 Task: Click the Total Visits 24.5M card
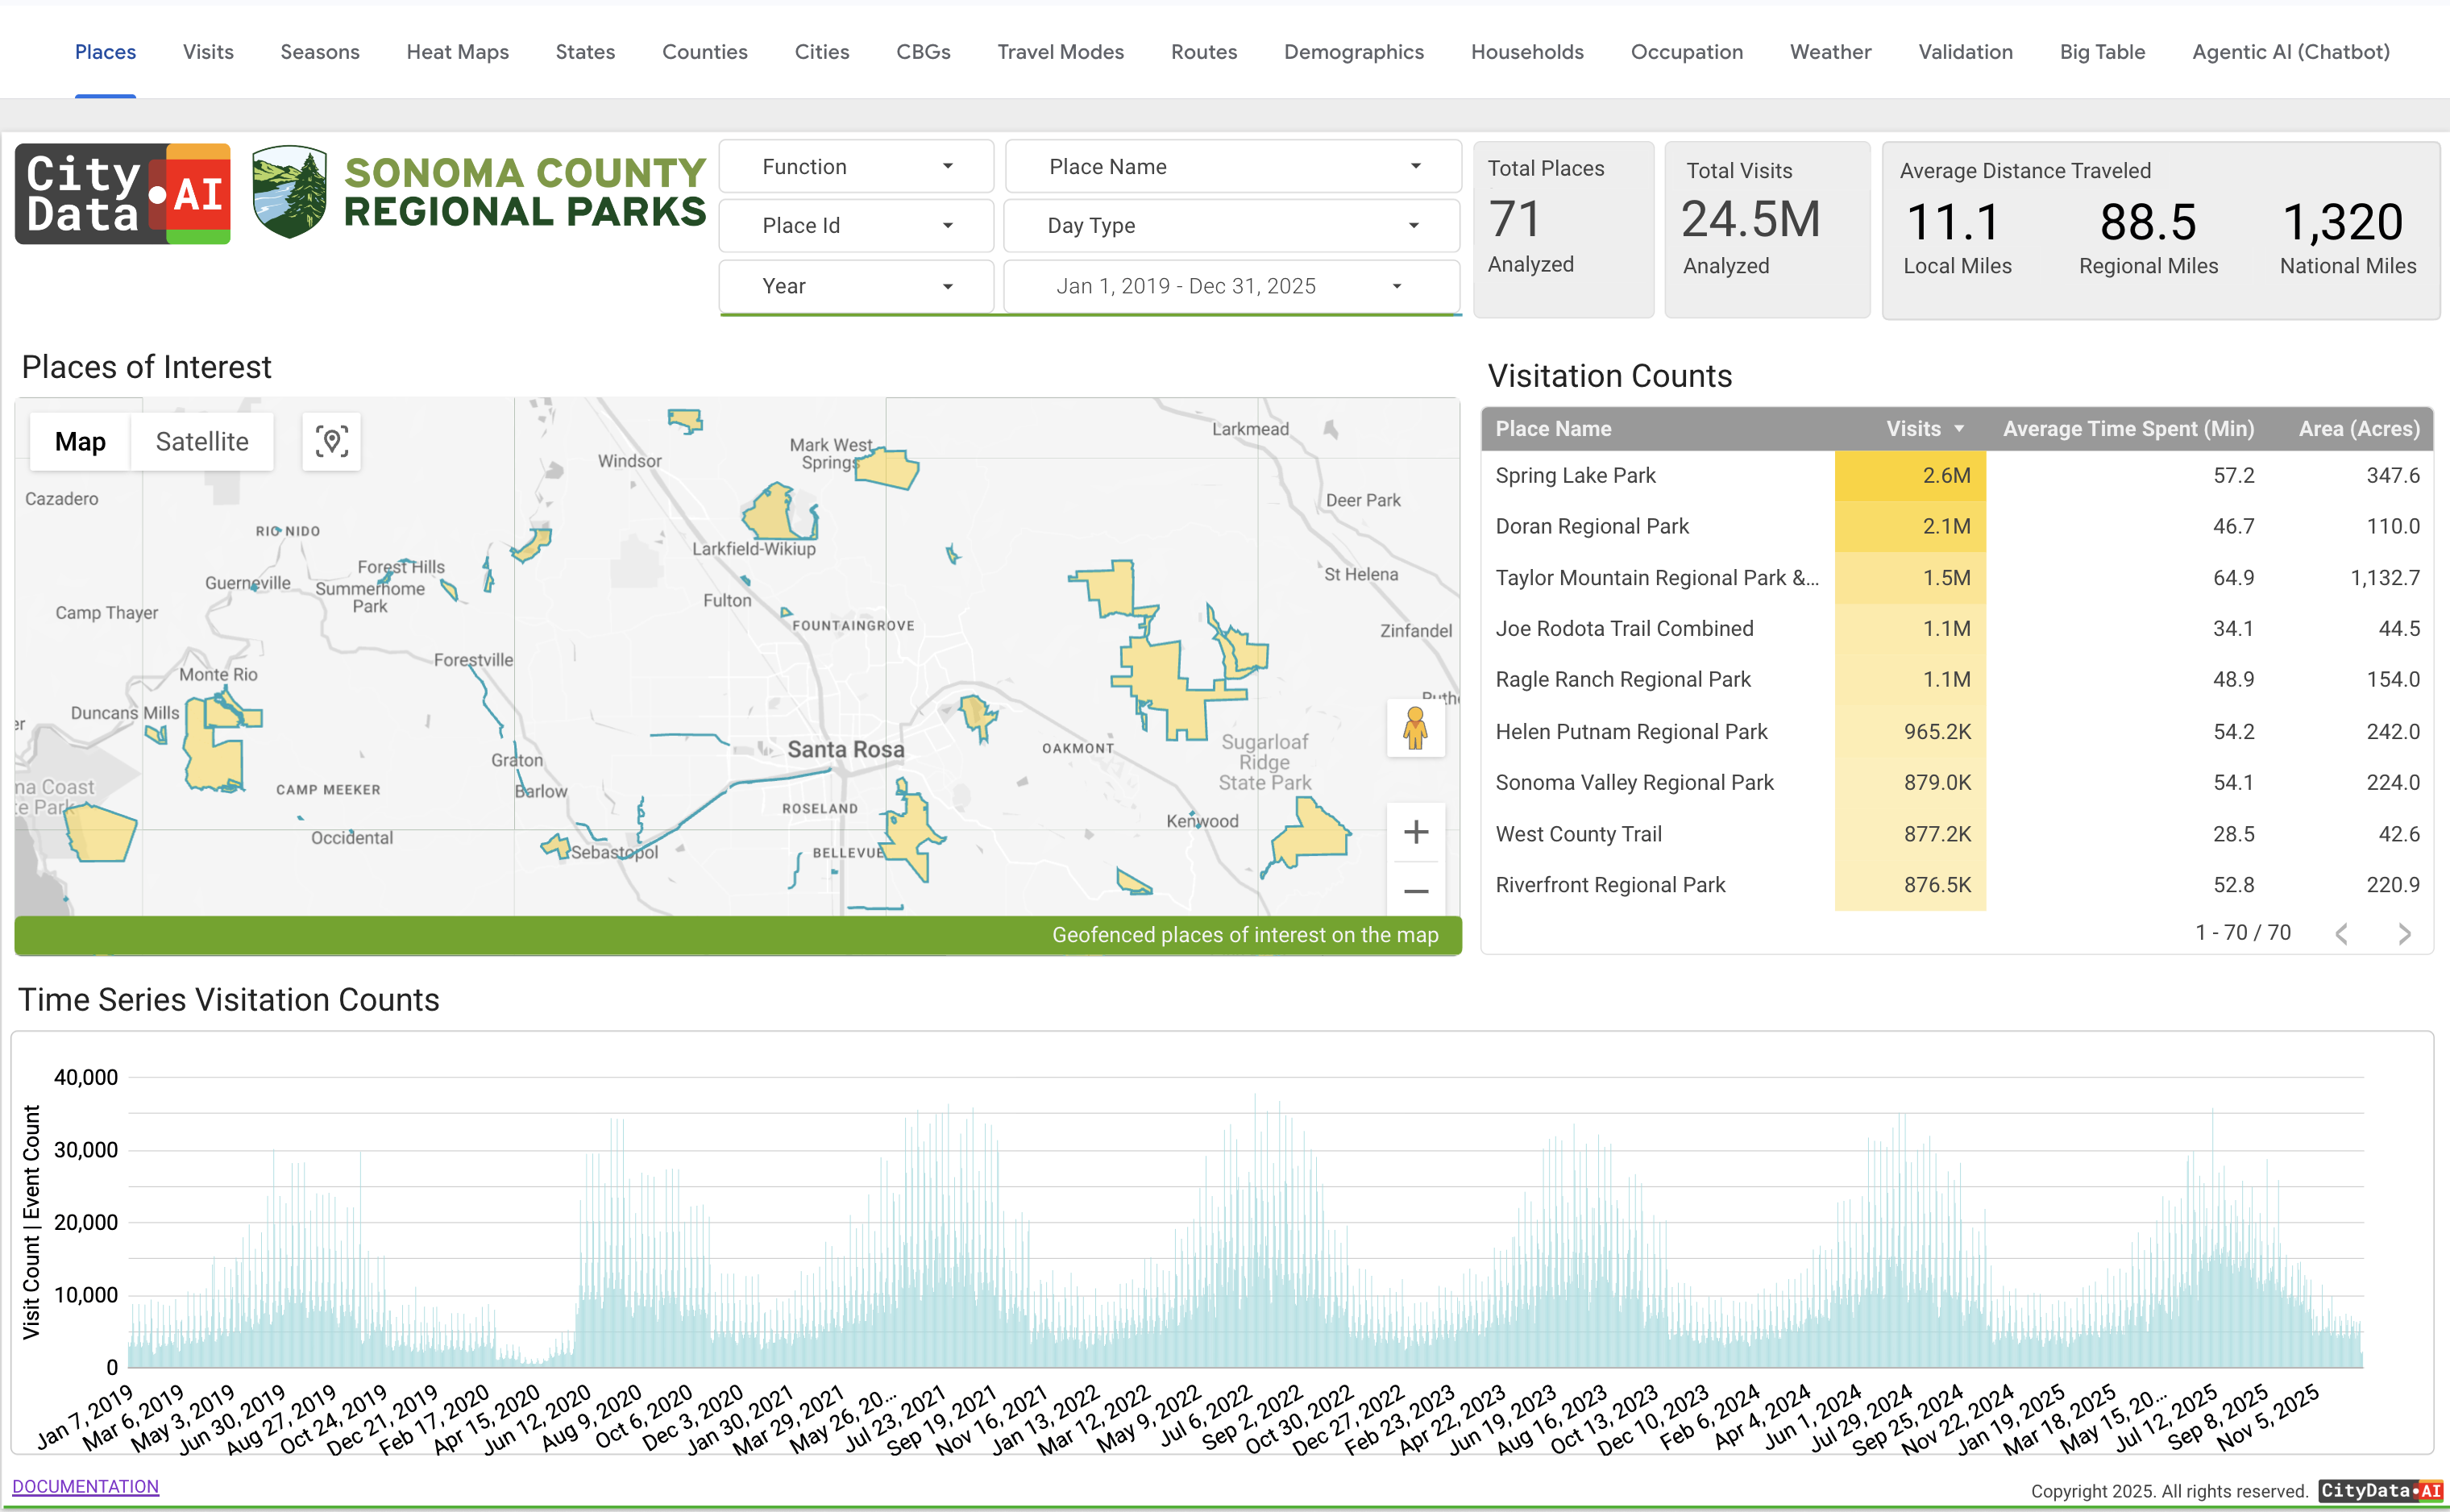(x=1767, y=230)
